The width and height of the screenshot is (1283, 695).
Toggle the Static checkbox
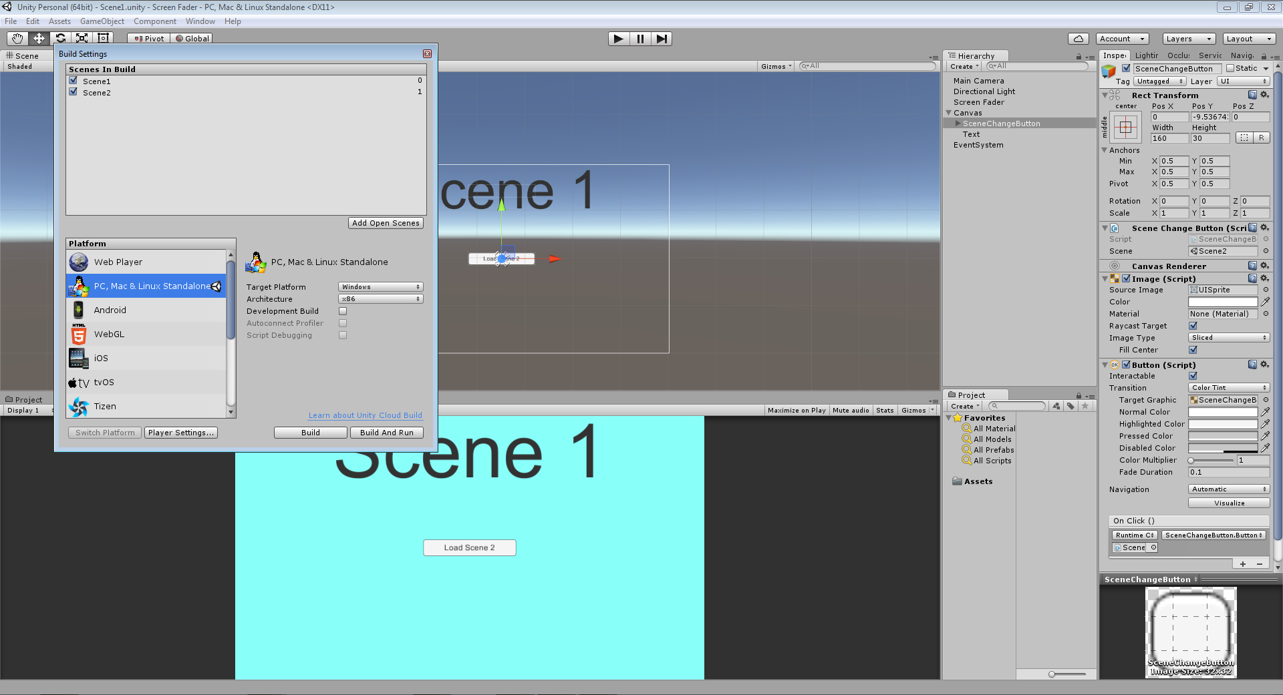coord(1230,68)
